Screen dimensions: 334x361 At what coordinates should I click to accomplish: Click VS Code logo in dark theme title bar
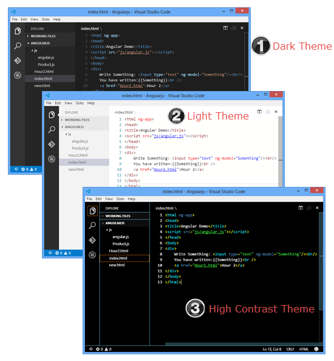point(13,12)
